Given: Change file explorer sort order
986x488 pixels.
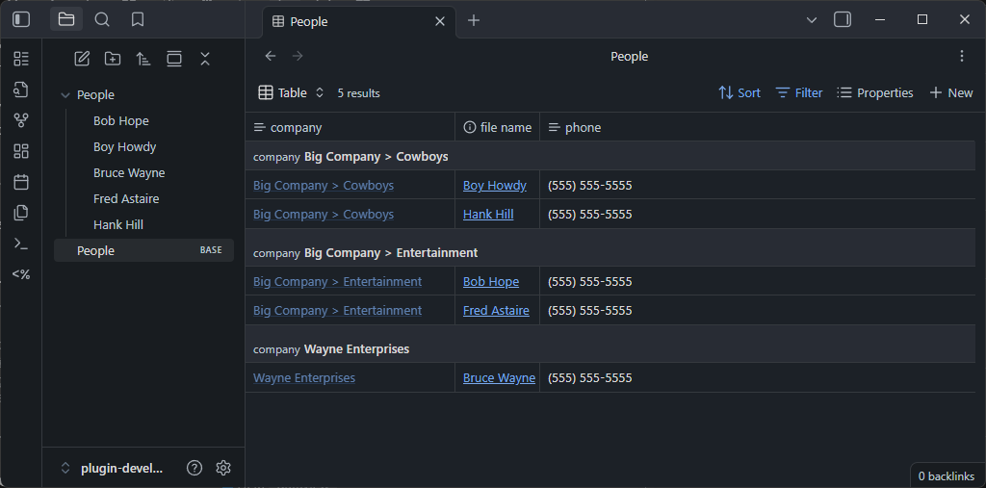Looking at the screenshot, I should pos(143,59).
